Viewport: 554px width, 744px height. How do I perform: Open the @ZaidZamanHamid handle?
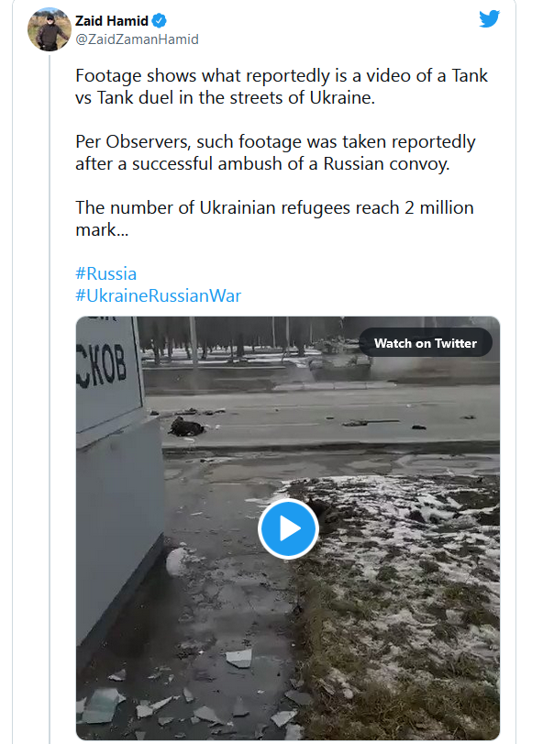click(137, 39)
